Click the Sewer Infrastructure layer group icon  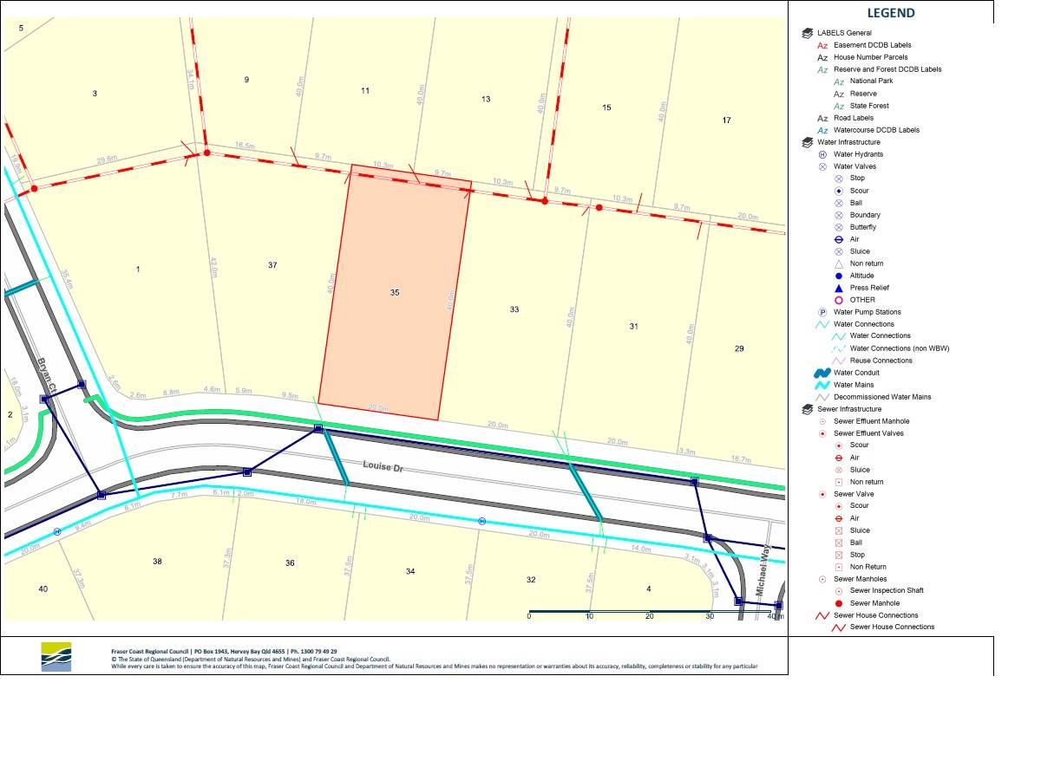(807, 409)
